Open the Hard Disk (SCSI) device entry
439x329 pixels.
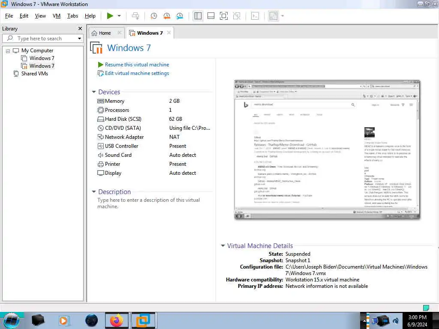(123, 119)
